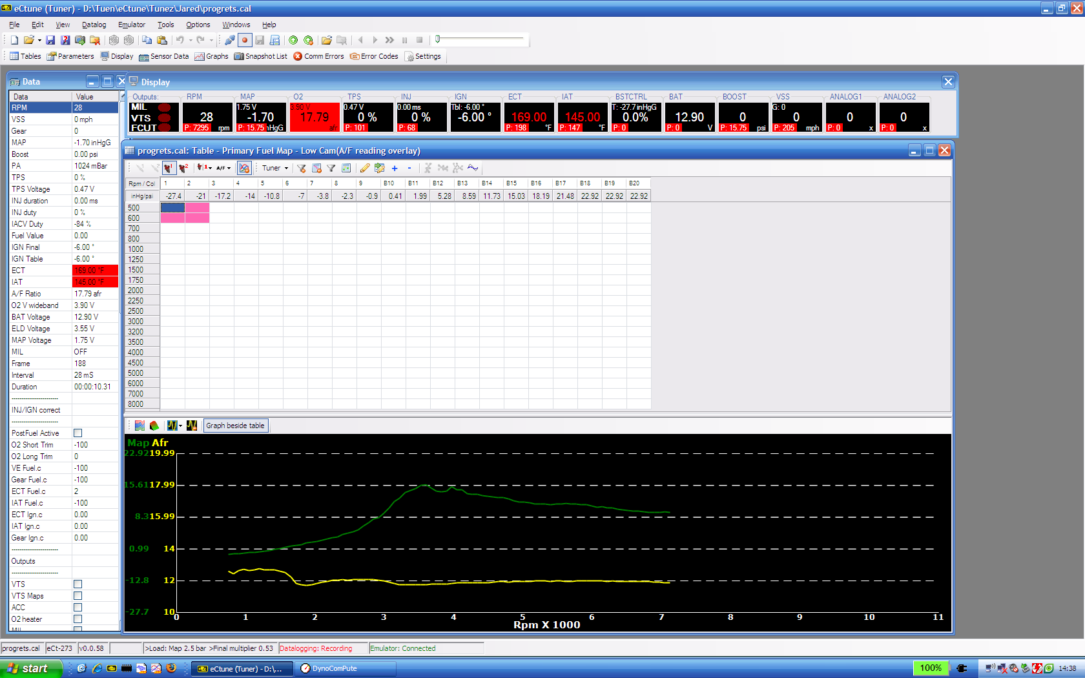Click the smooth curve wave icon

point(473,168)
